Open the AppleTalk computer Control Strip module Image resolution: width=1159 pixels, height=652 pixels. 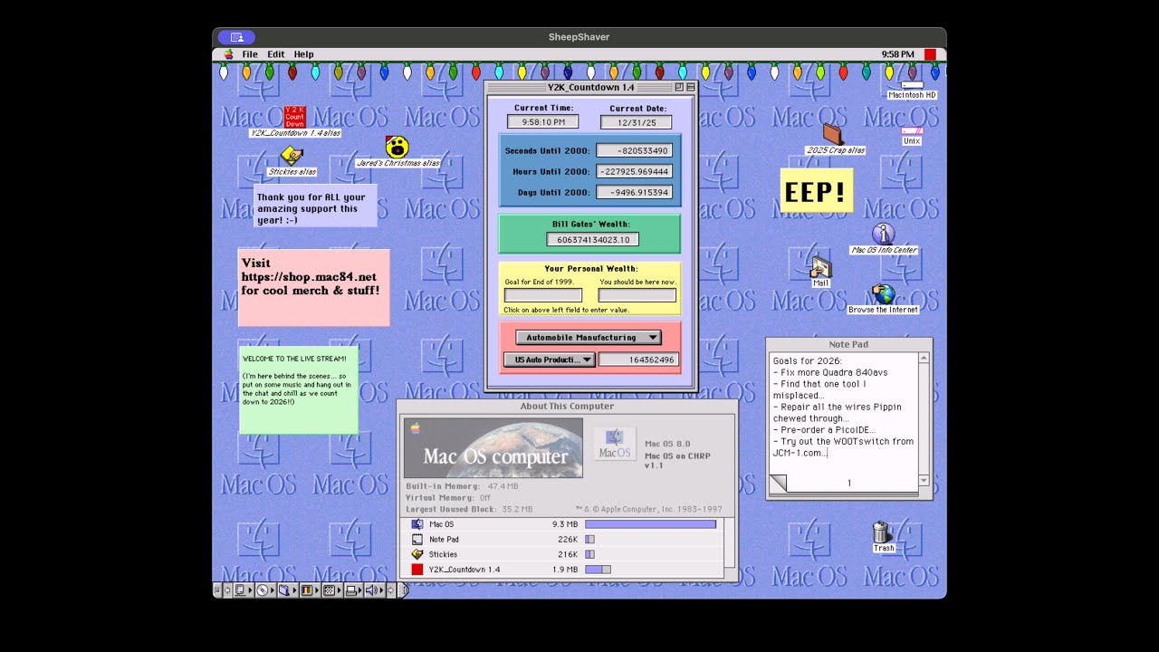coord(244,590)
